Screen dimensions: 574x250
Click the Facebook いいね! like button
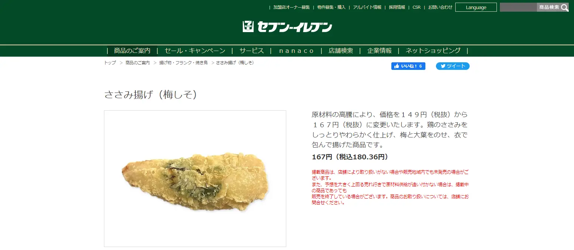[x=408, y=66]
